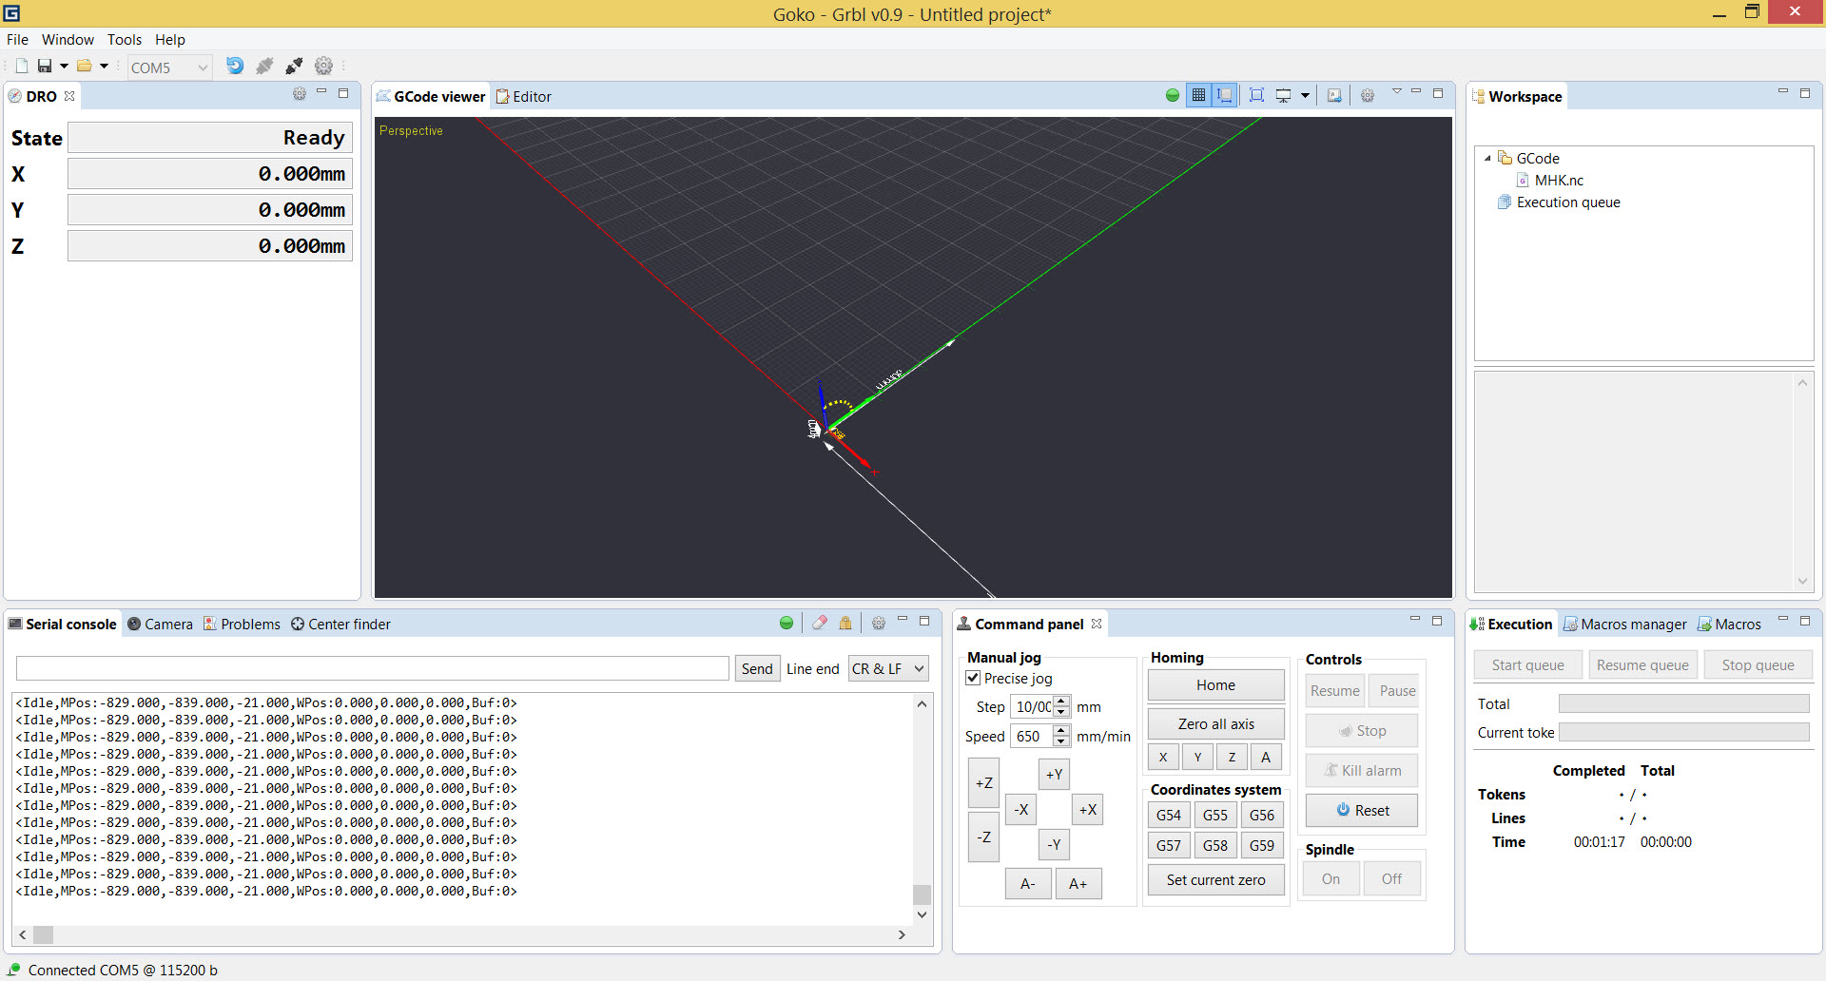Open the save button dropdown arrow
1826x981 pixels.
pyautogui.click(x=64, y=67)
